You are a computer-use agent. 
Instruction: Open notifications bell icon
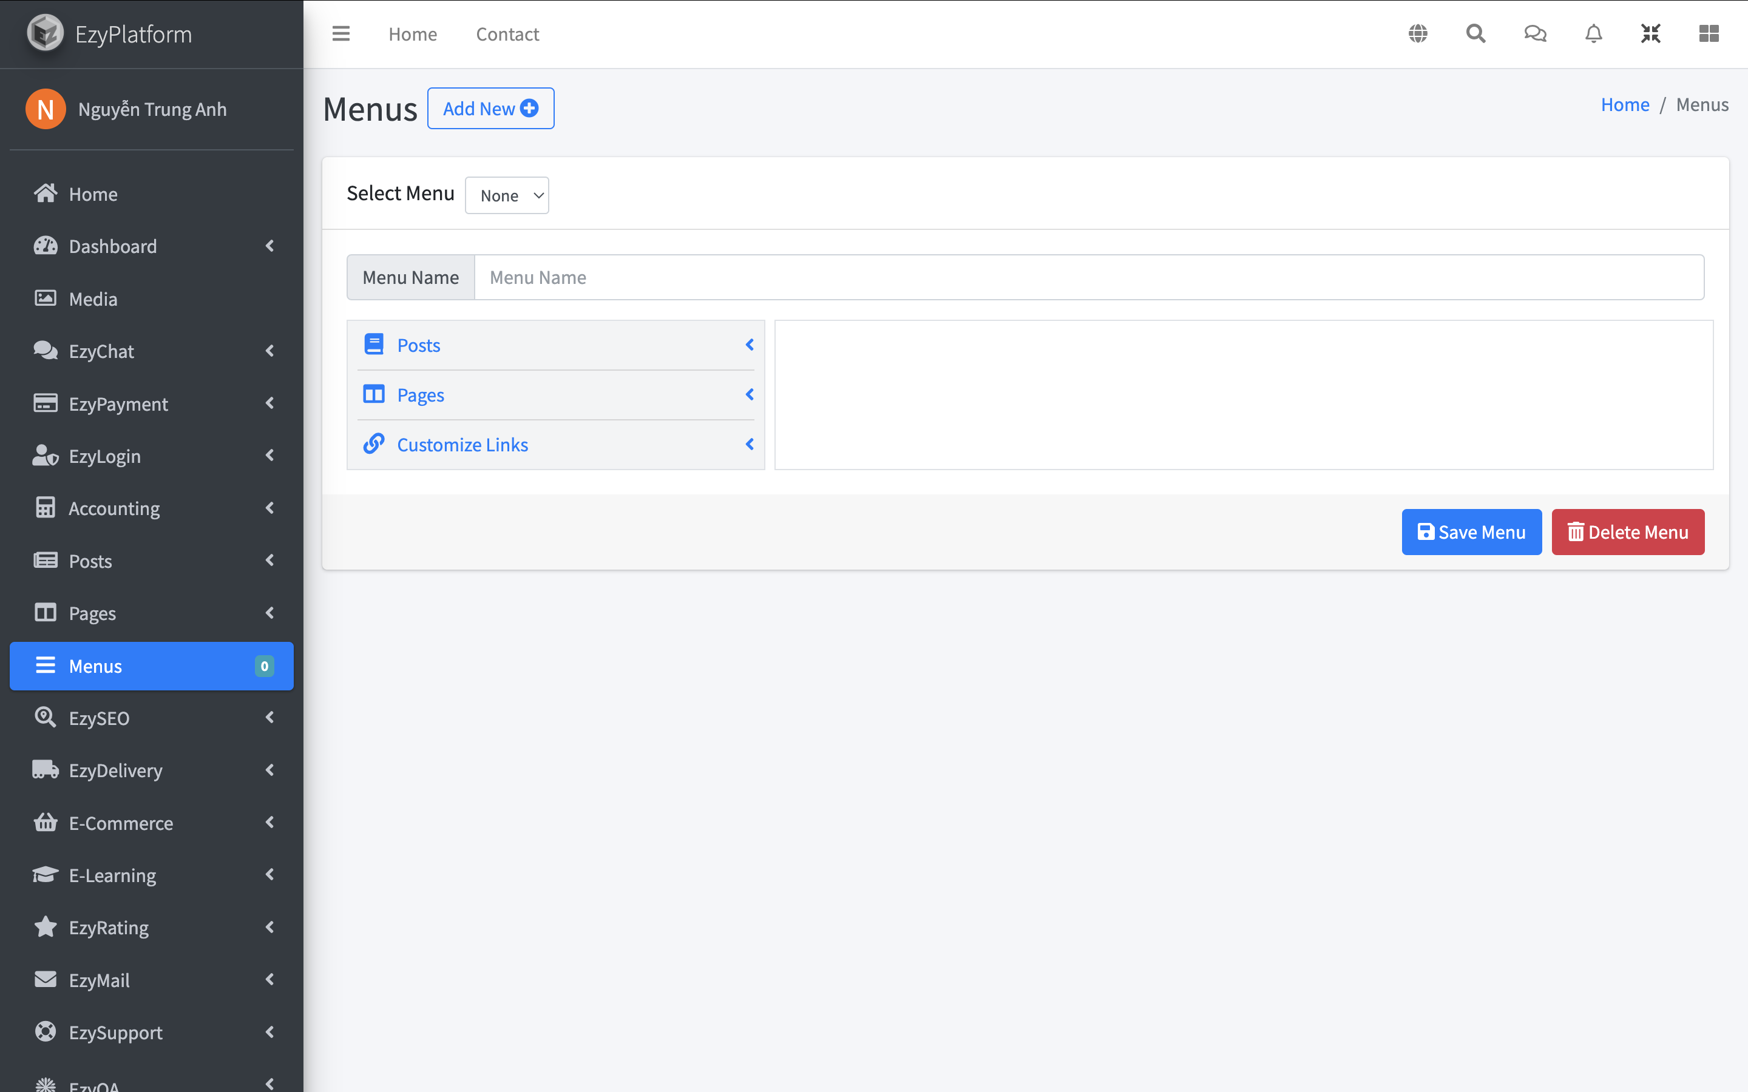point(1593,33)
